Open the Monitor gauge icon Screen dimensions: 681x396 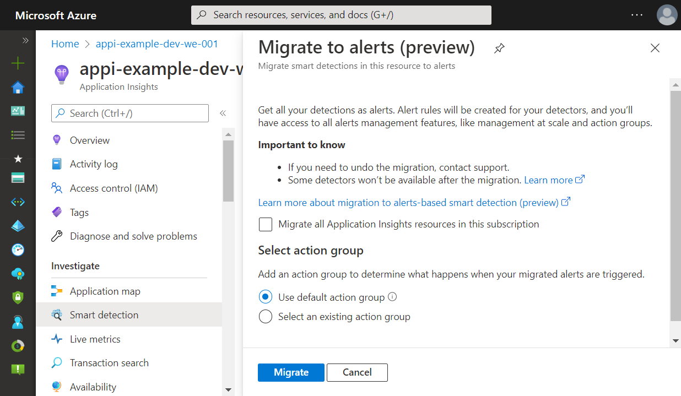18,249
